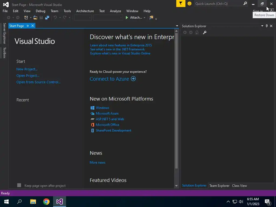Click the Save All toolbar icon
Screen dimensions: 276x207
pyautogui.click(x=47, y=18)
